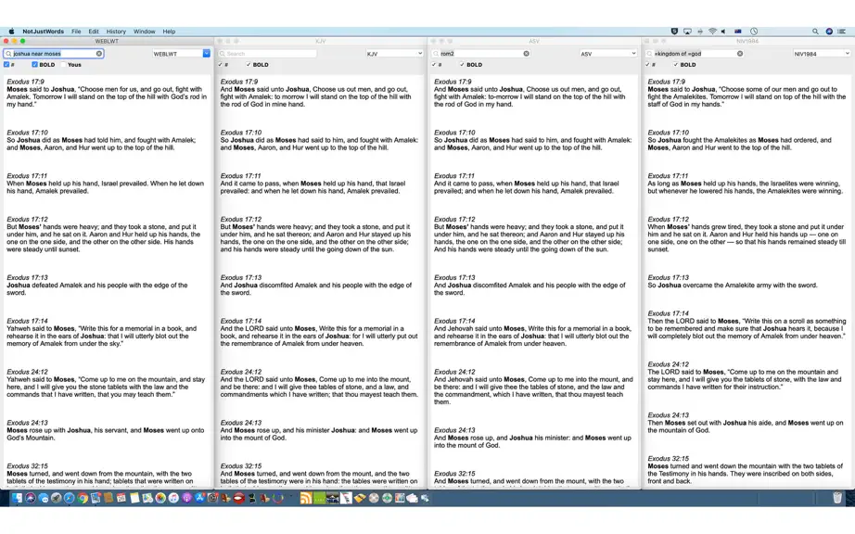Viewport: 855px width, 534px height.
Task: Open the NotJustWords application menu
Action: [43, 32]
